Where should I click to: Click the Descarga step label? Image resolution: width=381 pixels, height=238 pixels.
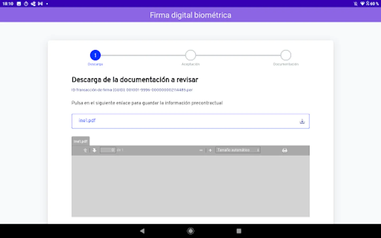pyautogui.click(x=95, y=64)
